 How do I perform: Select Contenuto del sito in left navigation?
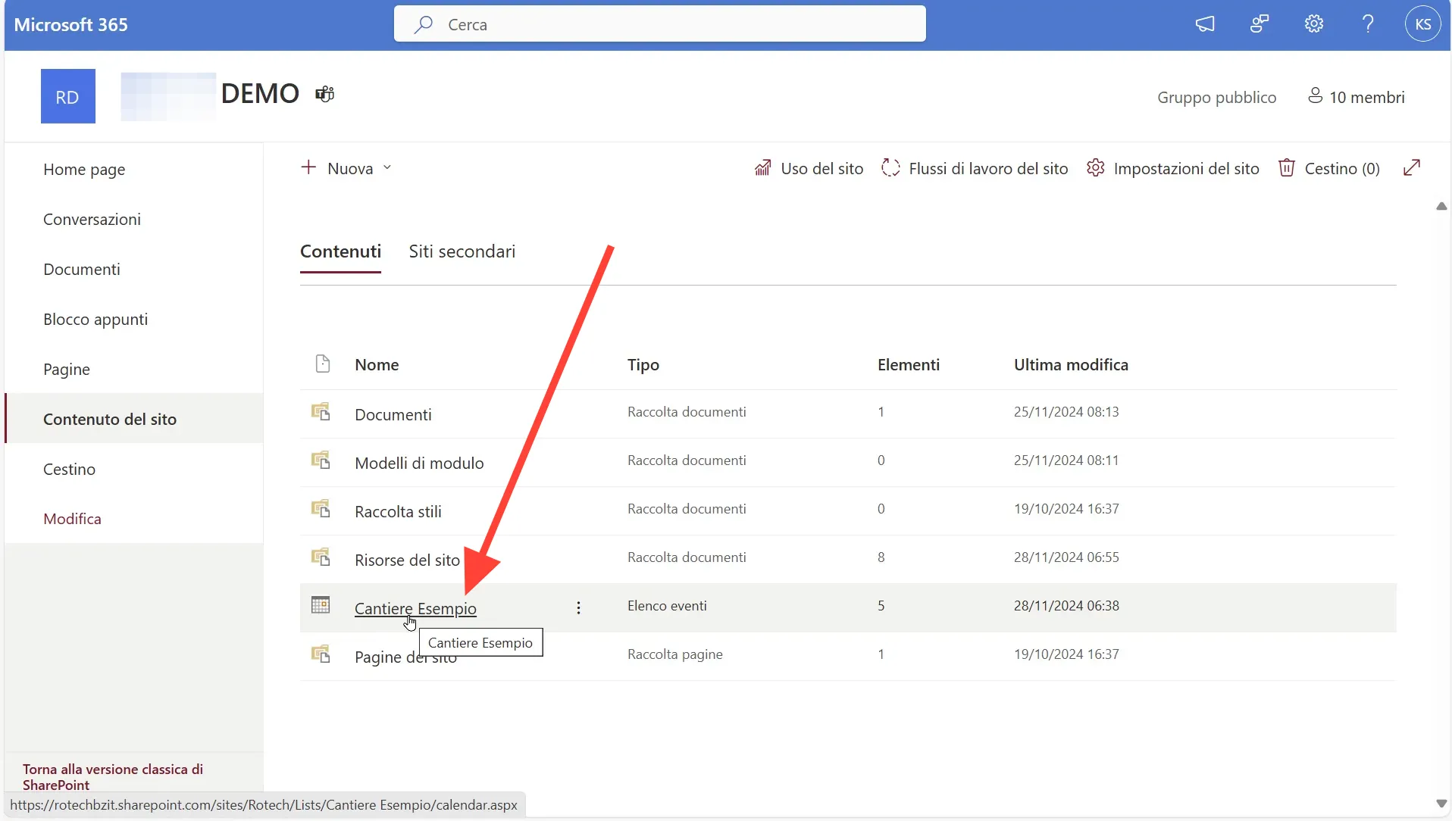coord(134,419)
